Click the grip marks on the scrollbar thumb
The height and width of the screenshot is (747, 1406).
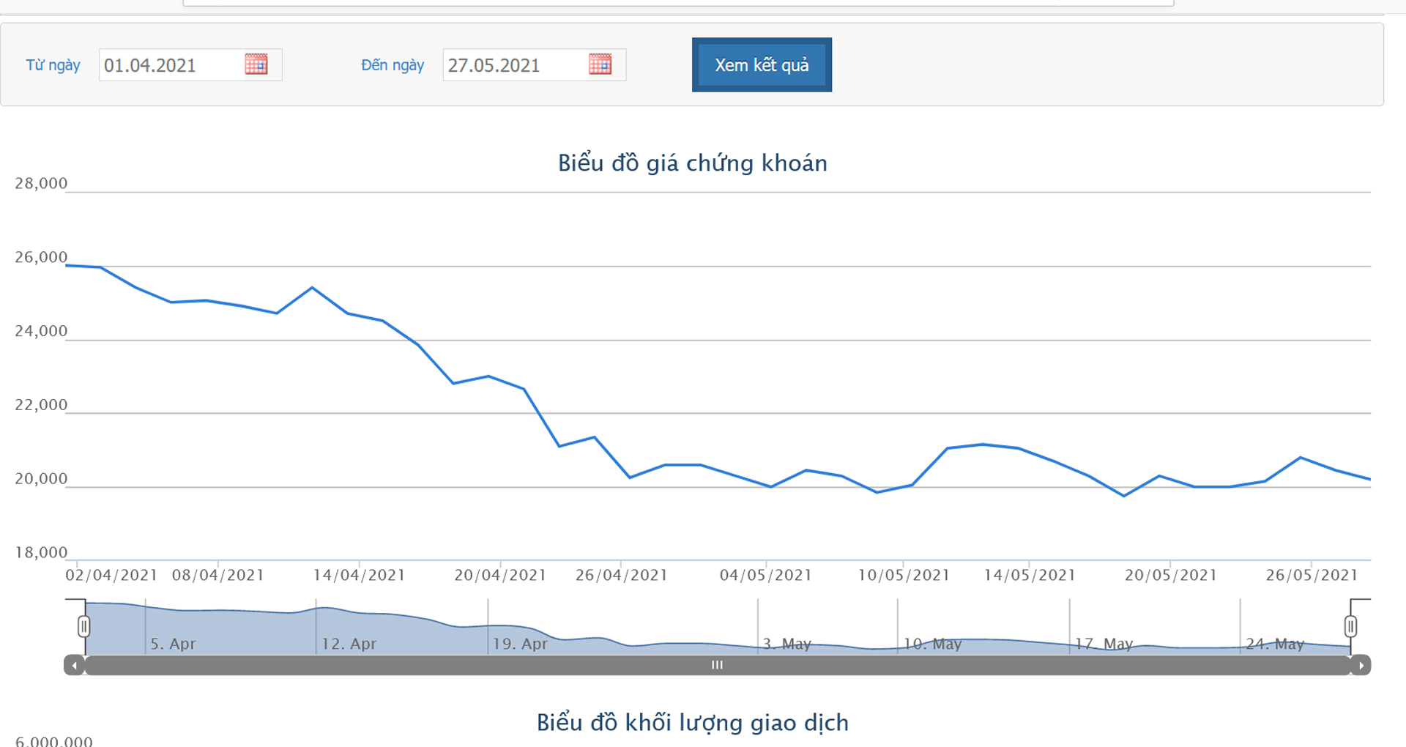[x=717, y=665]
